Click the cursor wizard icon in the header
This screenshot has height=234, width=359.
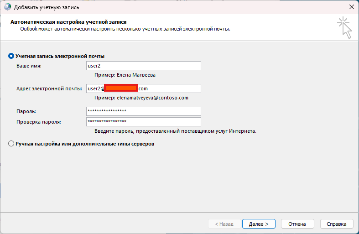pyautogui.click(x=345, y=28)
